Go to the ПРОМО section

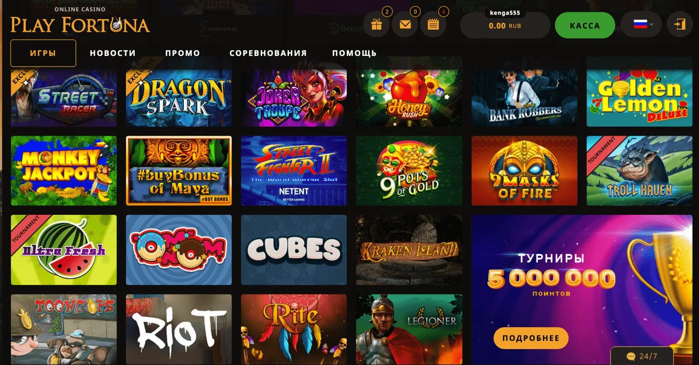pyautogui.click(x=182, y=53)
